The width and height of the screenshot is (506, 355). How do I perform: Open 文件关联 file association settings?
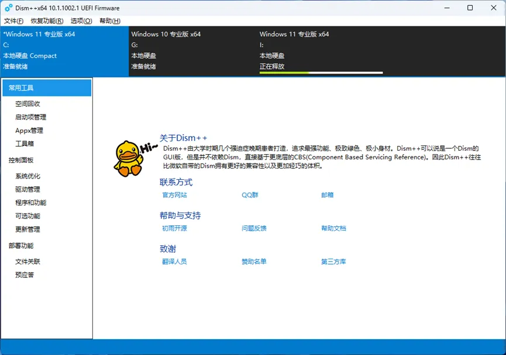pyautogui.click(x=27, y=261)
